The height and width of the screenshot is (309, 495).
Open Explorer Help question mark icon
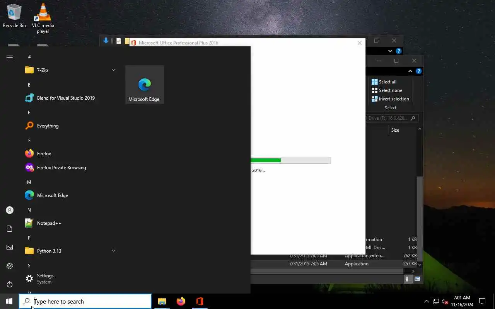418,71
